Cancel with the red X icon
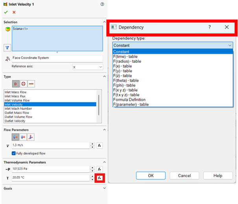The image size is (238, 204). (x=14, y=12)
